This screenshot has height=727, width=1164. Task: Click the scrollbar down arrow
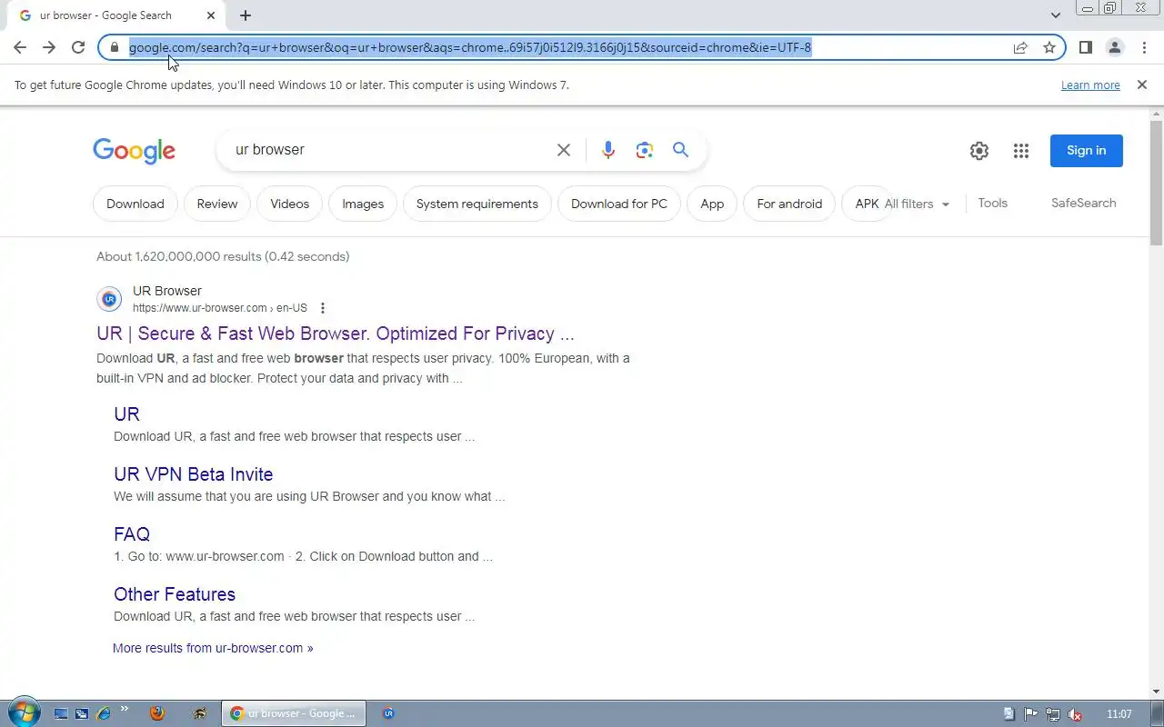point(1157,692)
